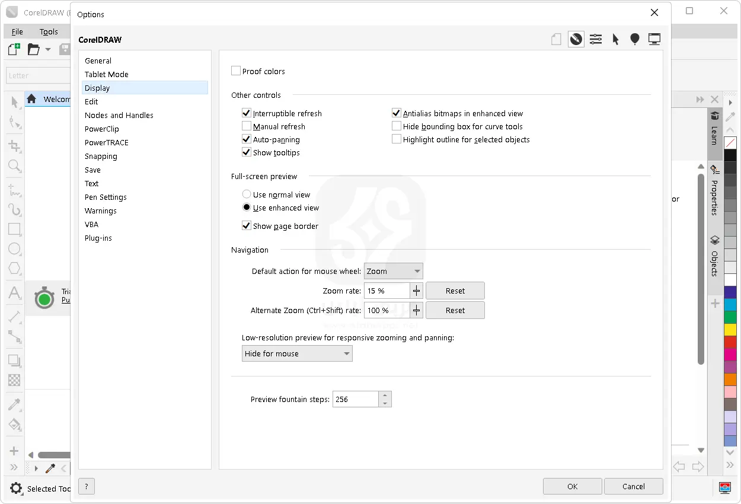Select the Zoom magnifier tool

click(14, 166)
